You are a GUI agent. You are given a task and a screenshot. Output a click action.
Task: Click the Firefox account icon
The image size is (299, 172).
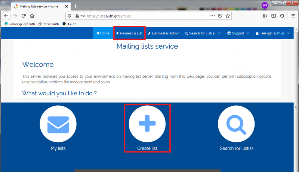(x=282, y=16)
